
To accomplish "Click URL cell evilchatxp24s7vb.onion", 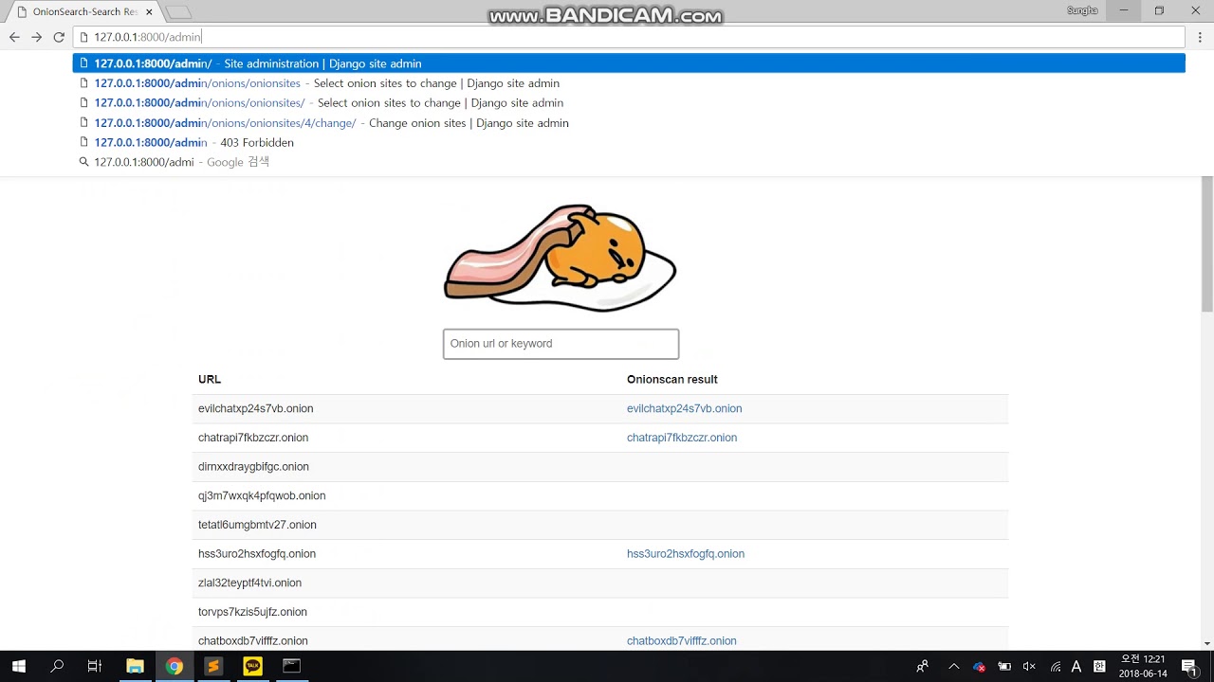I will coord(255,409).
